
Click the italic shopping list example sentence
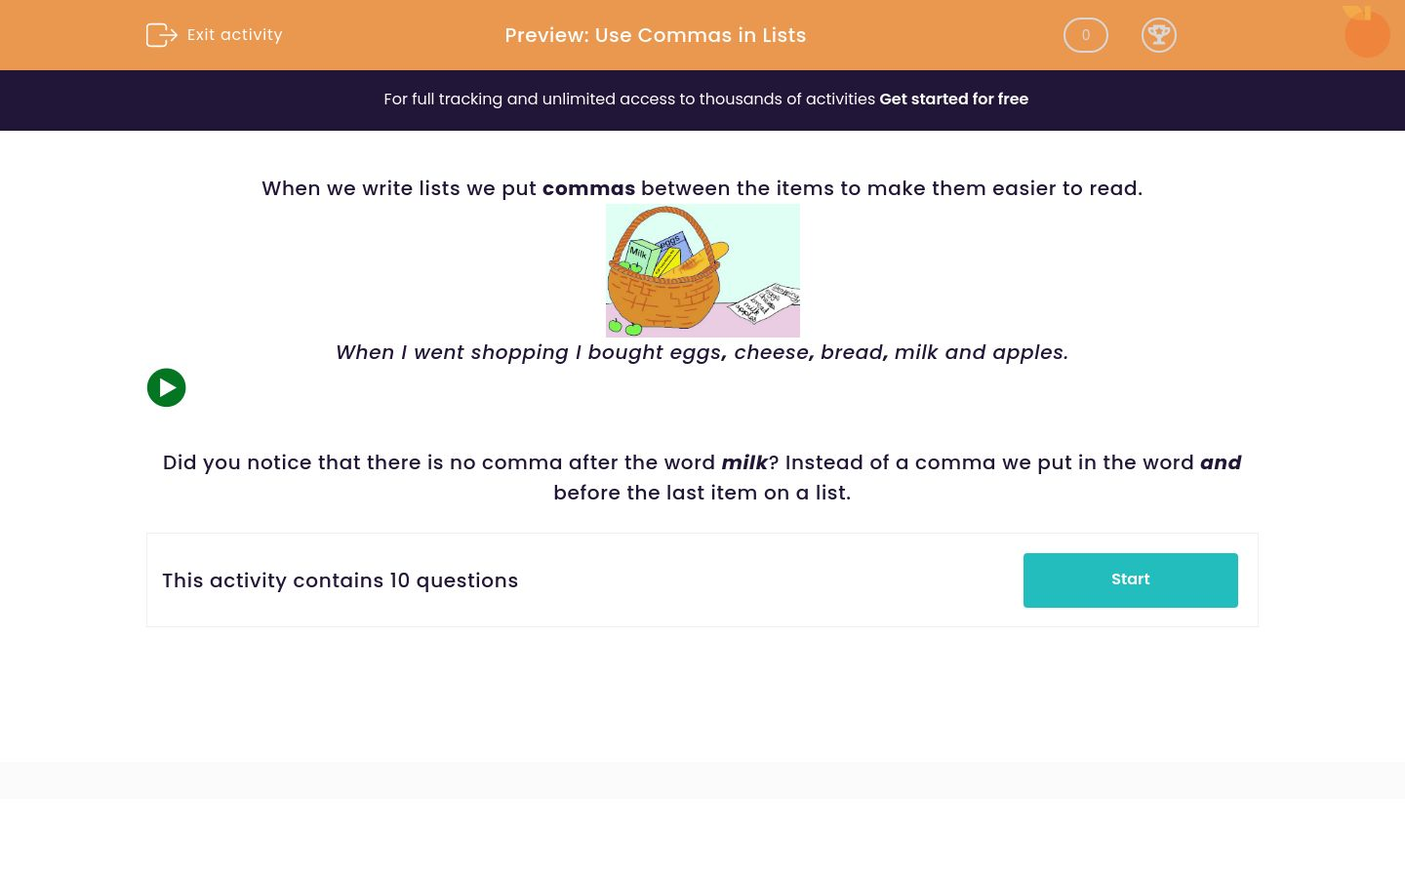tap(702, 352)
